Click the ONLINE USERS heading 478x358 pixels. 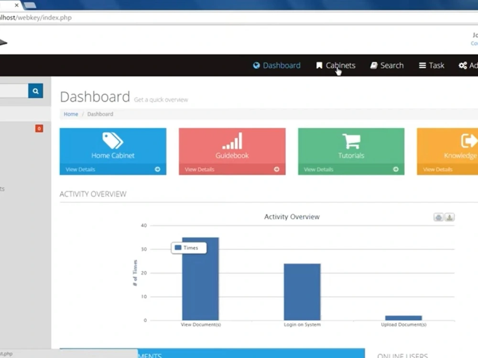[402, 356]
